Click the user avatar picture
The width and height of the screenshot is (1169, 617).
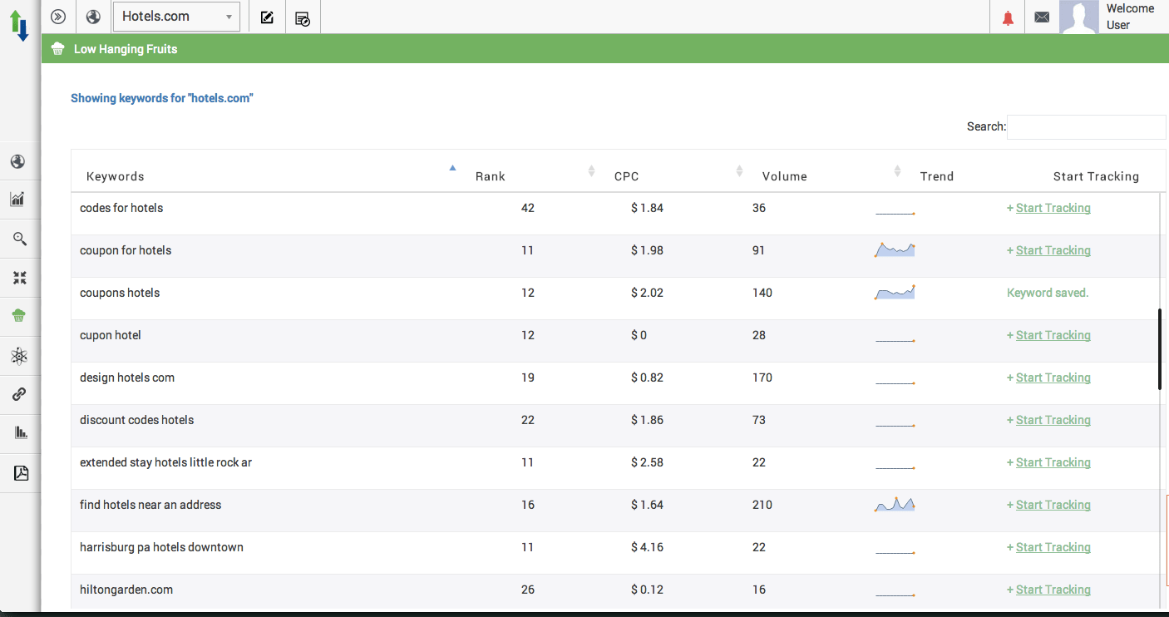(x=1078, y=17)
